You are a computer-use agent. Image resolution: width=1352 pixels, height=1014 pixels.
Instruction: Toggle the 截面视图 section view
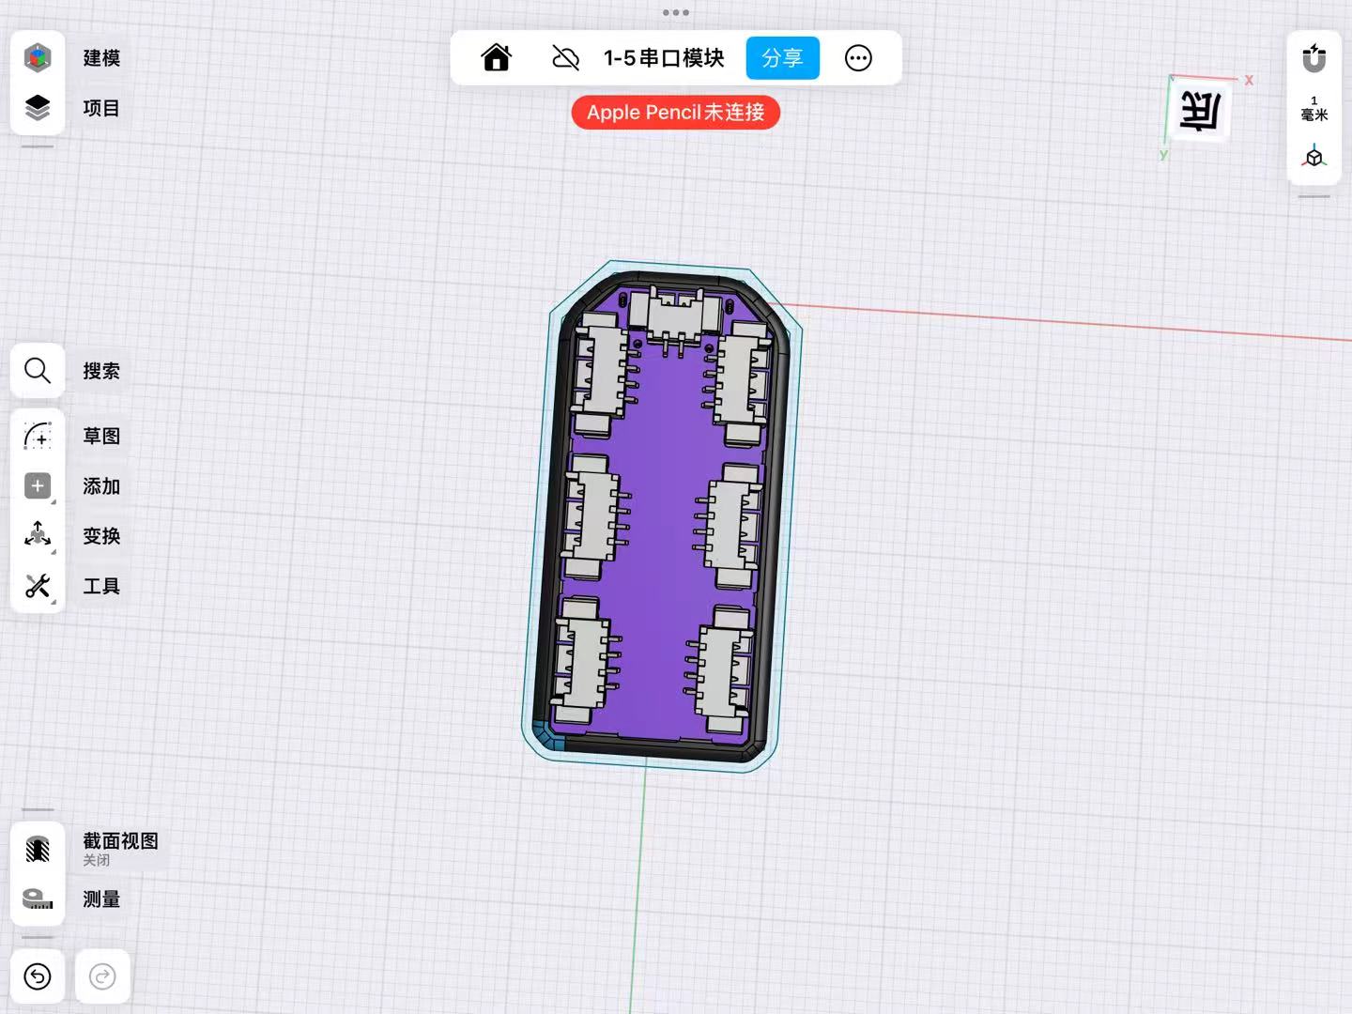38,849
